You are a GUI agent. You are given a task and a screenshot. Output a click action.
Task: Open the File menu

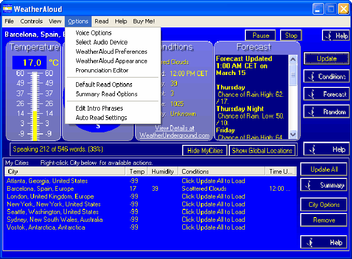pyautogui.click(x=9, y=21)
